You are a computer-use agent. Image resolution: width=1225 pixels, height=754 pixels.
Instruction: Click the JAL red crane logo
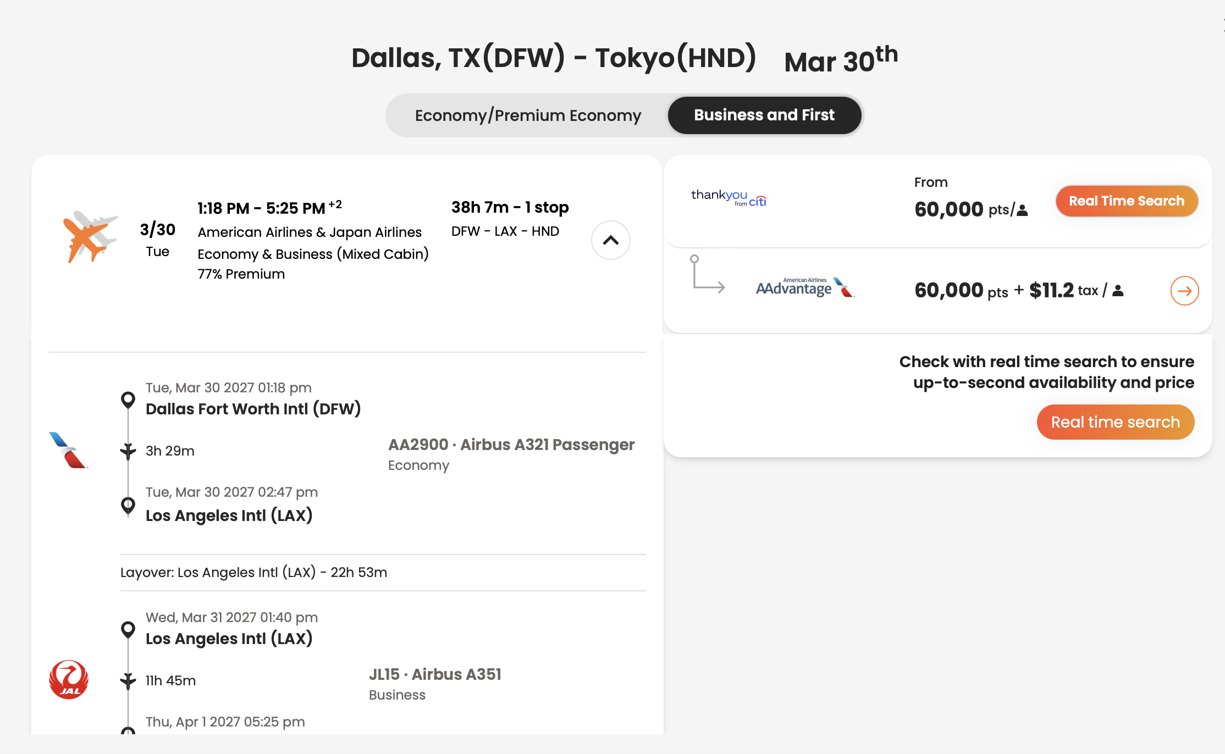(69, 680)
